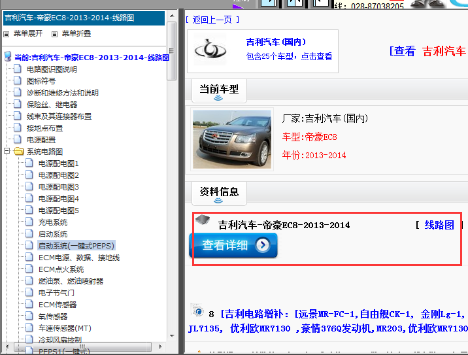Open 电源配电图3 diagram

59,187
